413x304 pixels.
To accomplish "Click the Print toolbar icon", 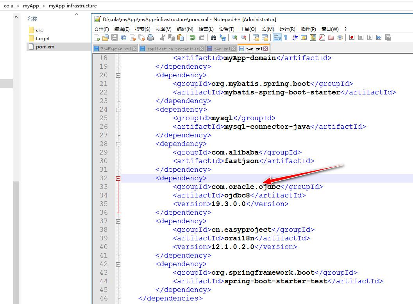I will [x=150, y=37].
